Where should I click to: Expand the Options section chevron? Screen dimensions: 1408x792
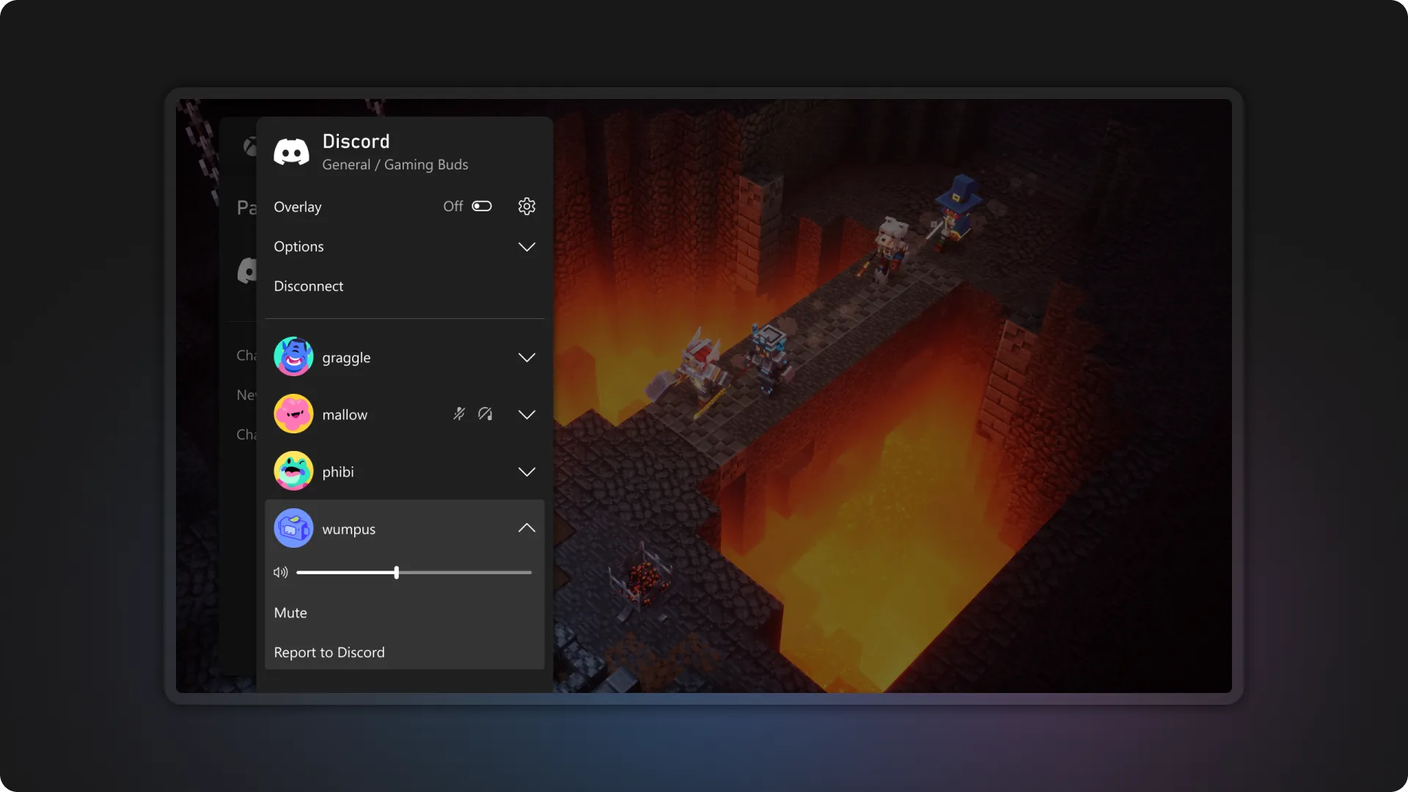(527, 246)
